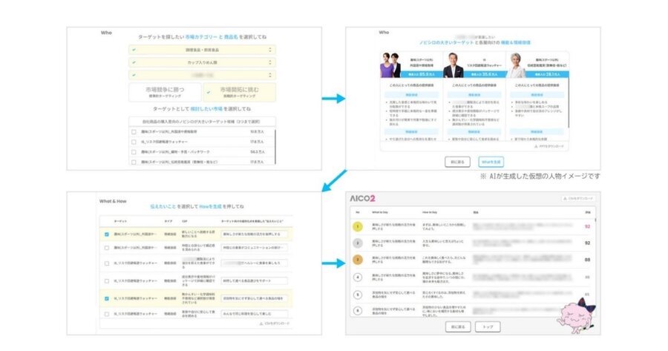
Task: Tick the fourth target candidate checkbox in the Who list
Action: [134, 162]
